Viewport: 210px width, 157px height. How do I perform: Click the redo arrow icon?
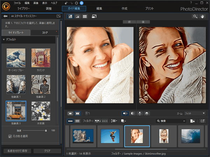[x=71, y=3]
